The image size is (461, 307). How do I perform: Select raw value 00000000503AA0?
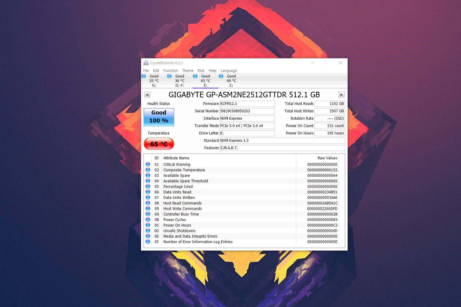click(322, 198)
